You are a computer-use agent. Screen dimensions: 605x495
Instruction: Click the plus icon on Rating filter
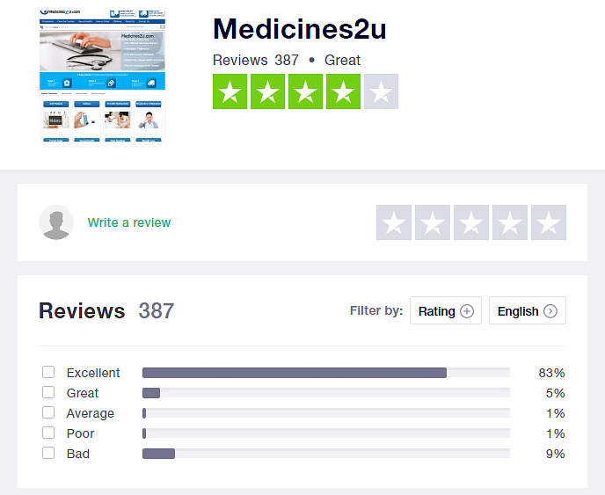click(x=467, y=311)
